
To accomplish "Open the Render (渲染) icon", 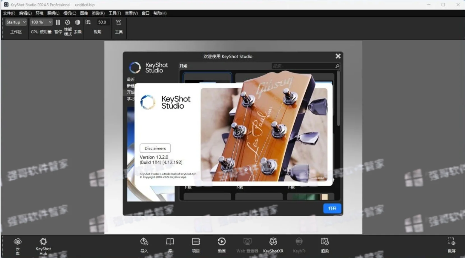I will [x=325, y=241].
